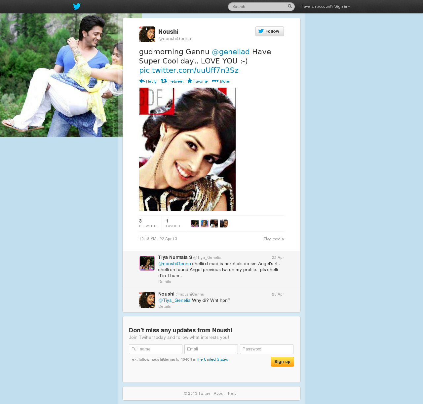Viewport: 423px width, 404px height.
Task: Open fourth retweeter avatar
Action: click(224, 223)
